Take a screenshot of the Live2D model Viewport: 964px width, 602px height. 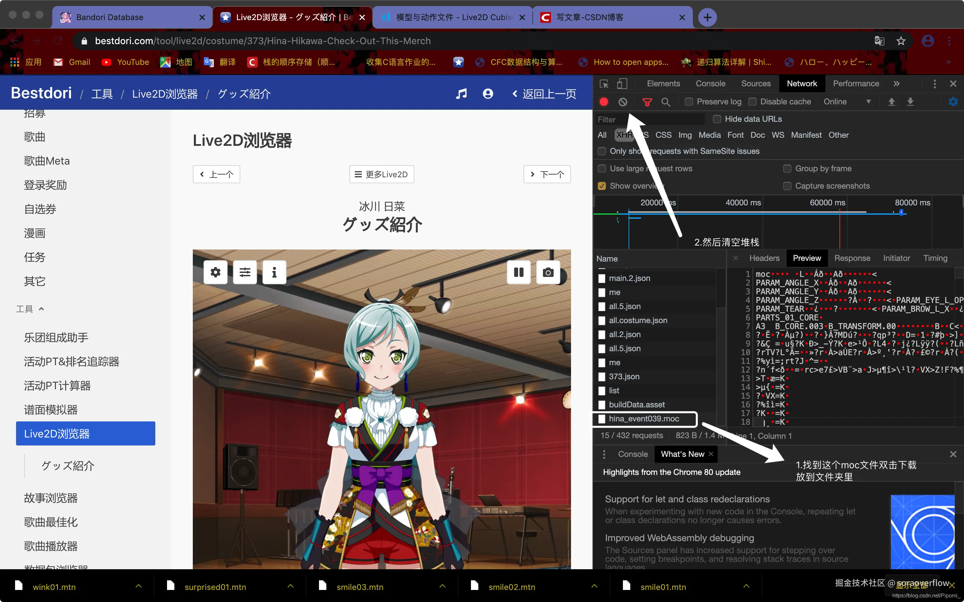click(548, 272)
